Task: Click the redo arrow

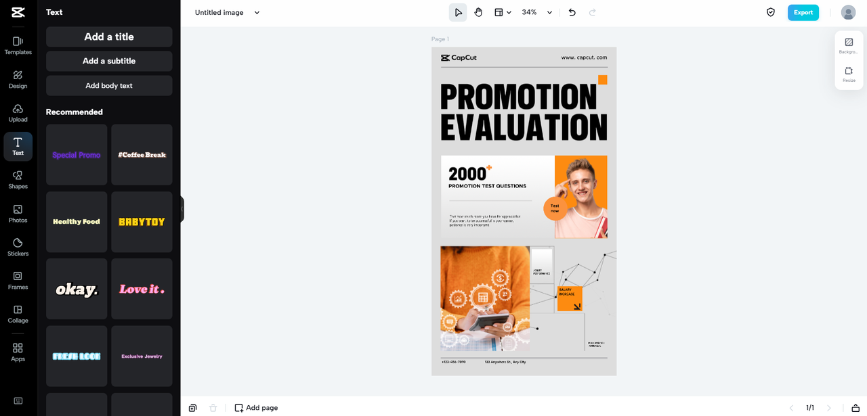Action: point(593,12)
